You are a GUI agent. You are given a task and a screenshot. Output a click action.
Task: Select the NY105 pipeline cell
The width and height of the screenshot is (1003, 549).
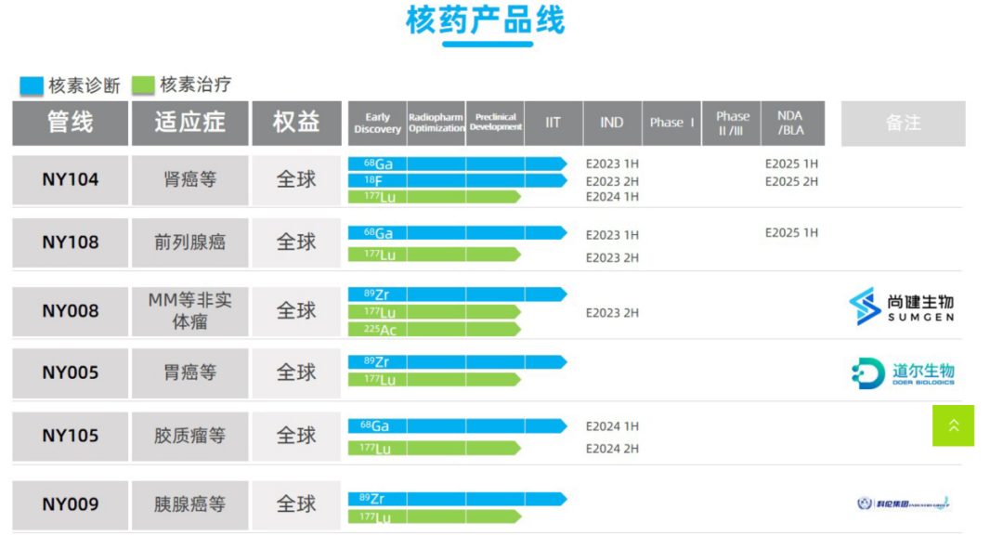(71, 436)
